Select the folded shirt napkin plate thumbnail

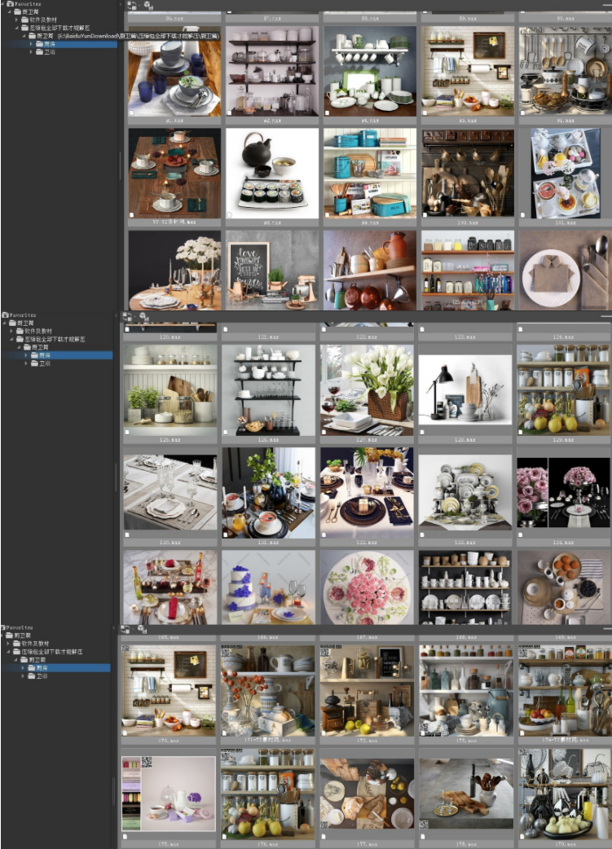pos(566,271)
